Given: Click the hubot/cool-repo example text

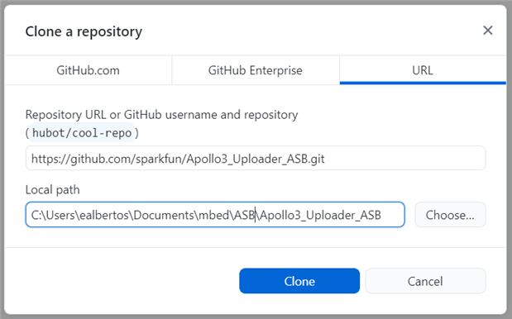Looking at the screenshot, I should [x=82, y=133].
